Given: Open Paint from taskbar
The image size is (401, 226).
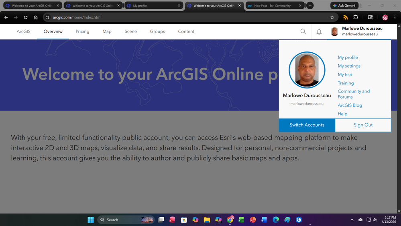Looking at the screenshot, I should (x=287, y=220).
